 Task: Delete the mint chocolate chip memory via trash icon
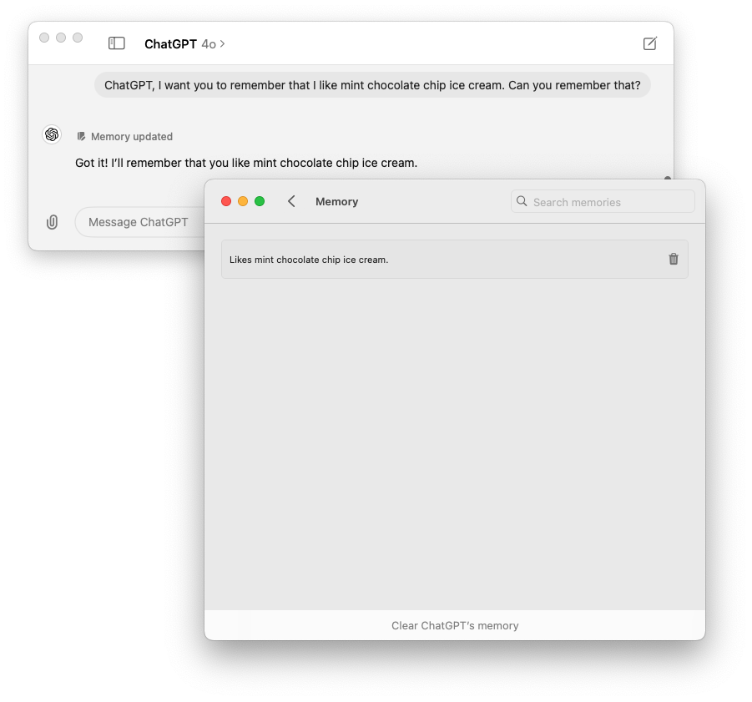coord(674,259)
